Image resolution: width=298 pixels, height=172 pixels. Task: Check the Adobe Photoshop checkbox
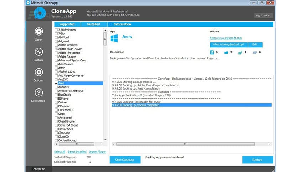pyautogui.click(x=56, y=53)
